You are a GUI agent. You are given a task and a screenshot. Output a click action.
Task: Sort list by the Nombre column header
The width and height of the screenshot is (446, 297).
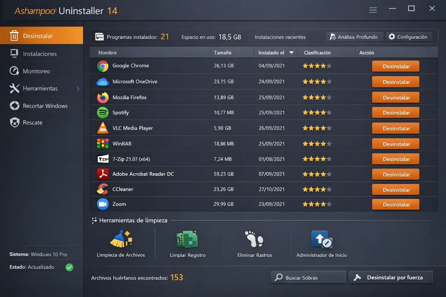tap(107, 52)
